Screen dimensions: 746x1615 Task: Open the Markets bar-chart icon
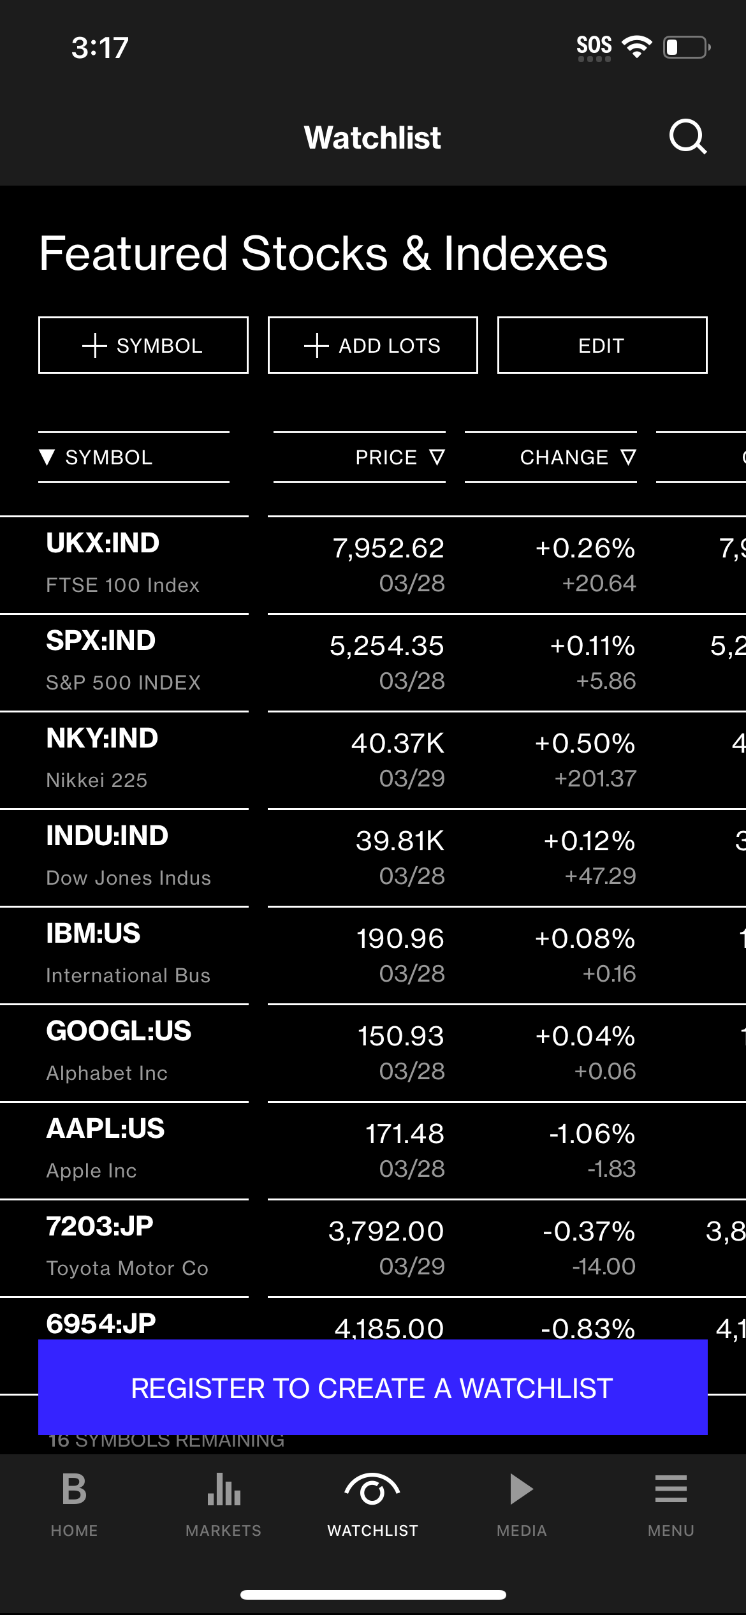(223, 1491)
